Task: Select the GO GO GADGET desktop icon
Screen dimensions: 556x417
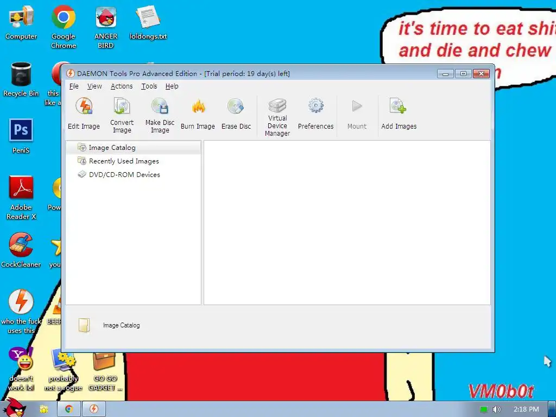Action: (x=105, y=370)
